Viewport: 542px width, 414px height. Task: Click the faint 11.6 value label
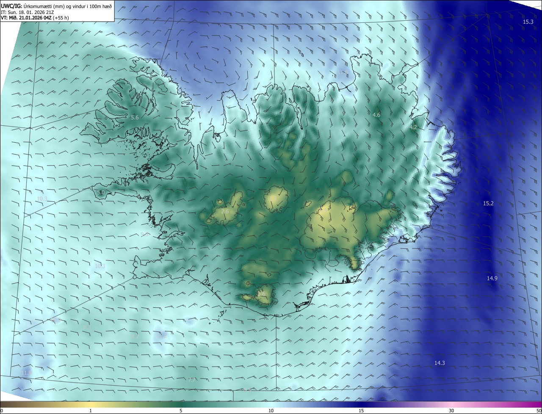343,72
